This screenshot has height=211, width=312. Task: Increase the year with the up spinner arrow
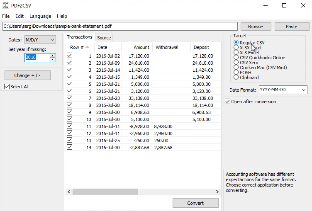53,56
